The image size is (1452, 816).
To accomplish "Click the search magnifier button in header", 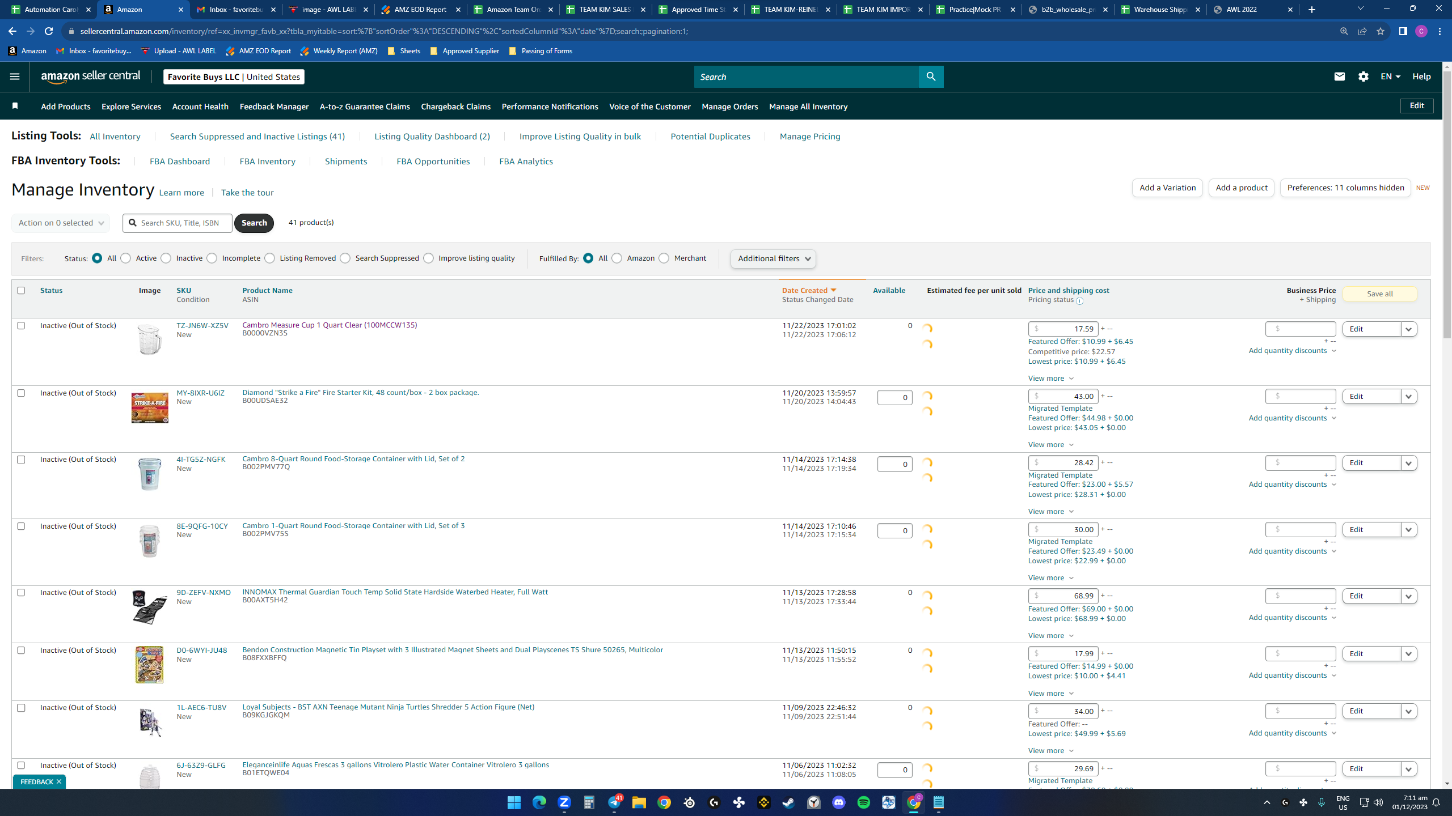I will click(931, 76).
